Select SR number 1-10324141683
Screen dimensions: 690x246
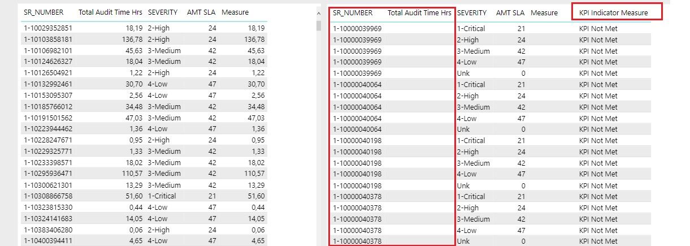click(47, 218)
